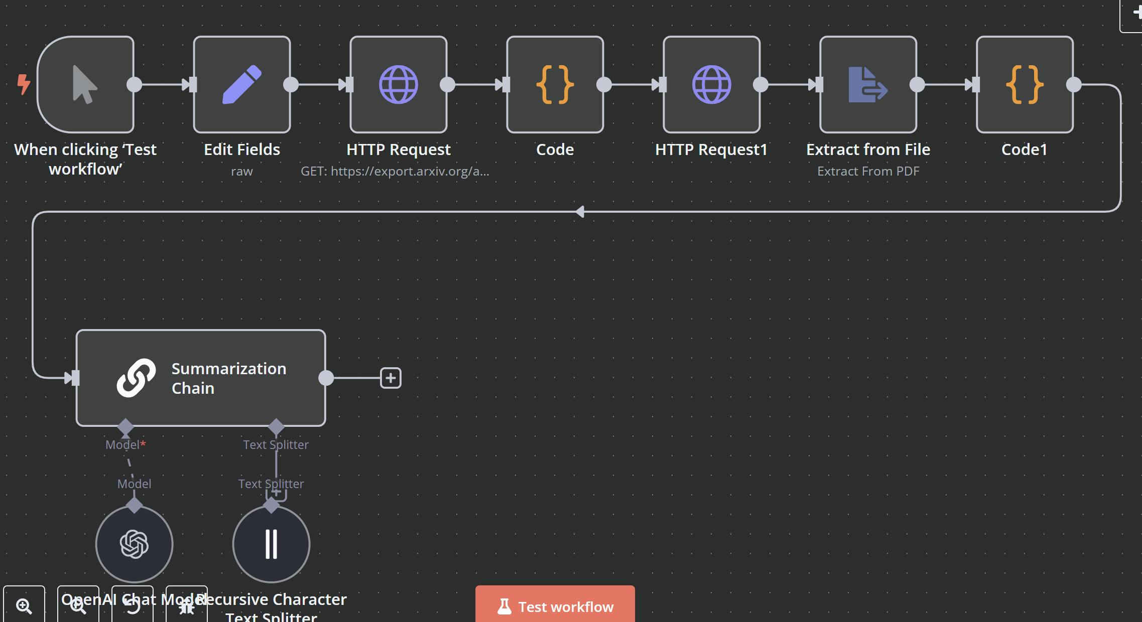Click the 'Code' node label
Screen dimensions: 1142x622
555,149
